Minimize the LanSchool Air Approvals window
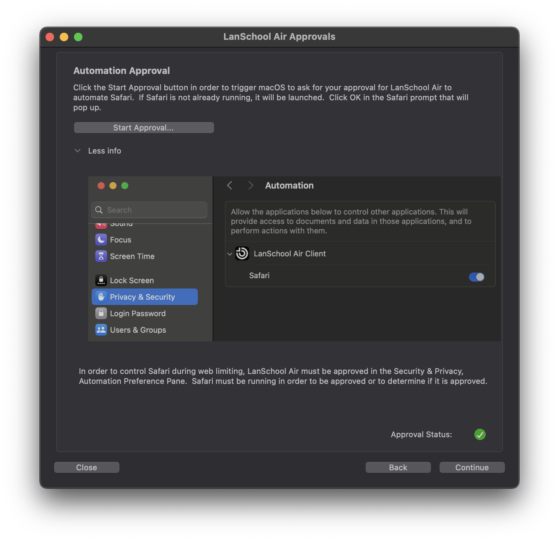This screenshot has width=559, height=541. (x=64, y=37)
